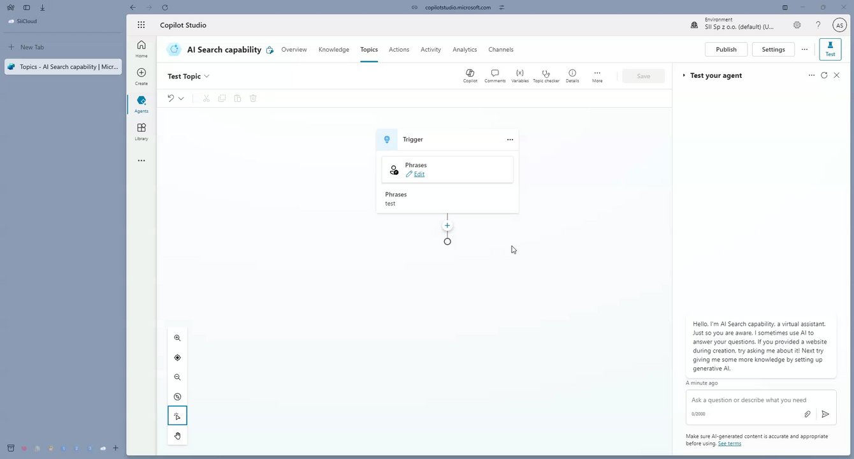Open the settings gear in the header
854x459 pixels.
coord(797,25)
